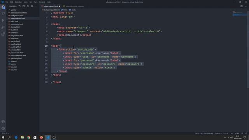This screenshot has height=140, width=249.
Task: Open margin.html in Explorer
Action: 15,41
